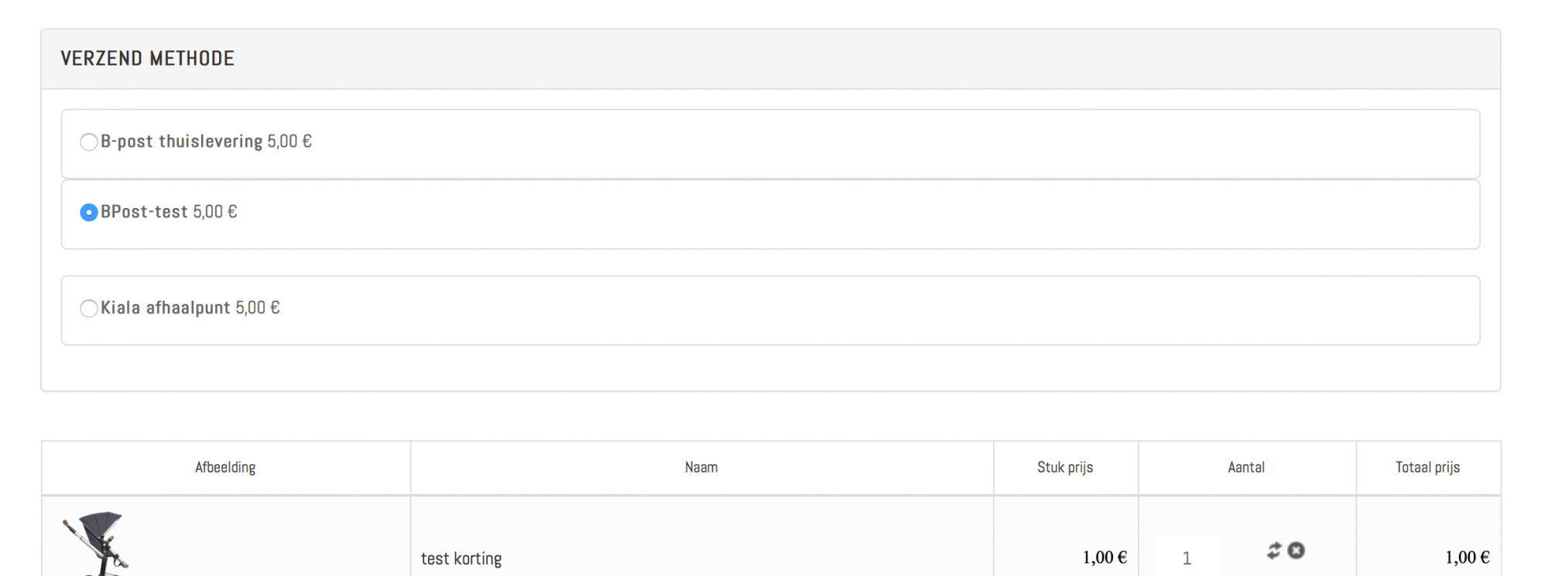This screenshot has width=1548, height=576.
Task: Click the 'Totaal prijs' column header
Action: (1427, 467)
